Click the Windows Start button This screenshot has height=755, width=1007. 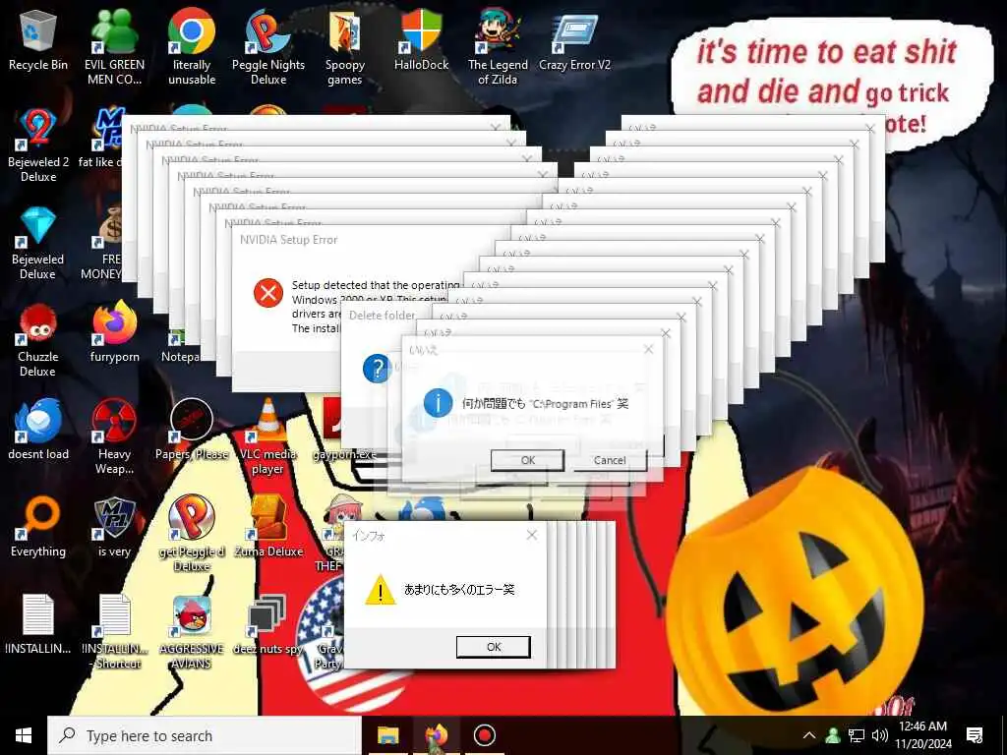point(24,735)
